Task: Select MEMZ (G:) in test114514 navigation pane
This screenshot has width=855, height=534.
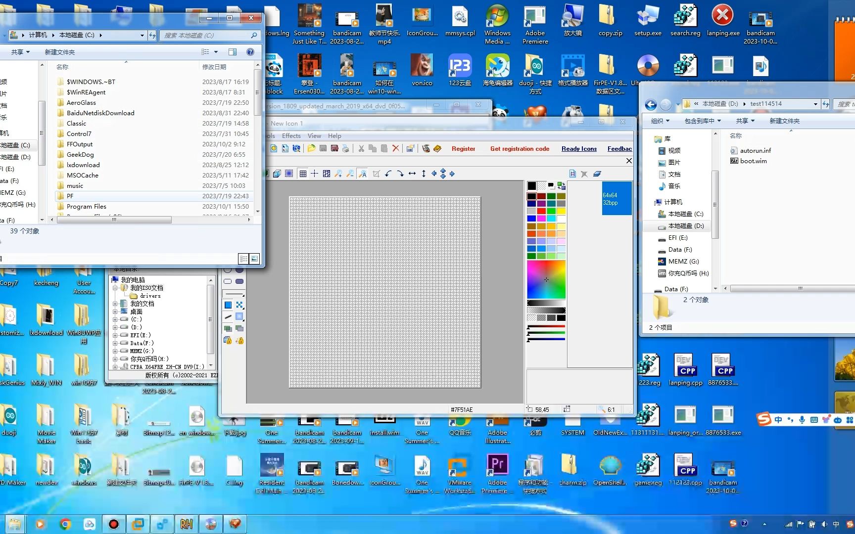Action: click(678, 261)
